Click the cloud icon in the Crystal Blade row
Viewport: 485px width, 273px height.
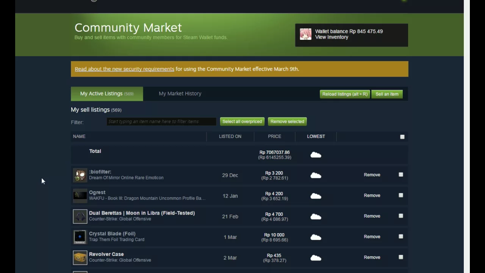(x=316, y=237)
